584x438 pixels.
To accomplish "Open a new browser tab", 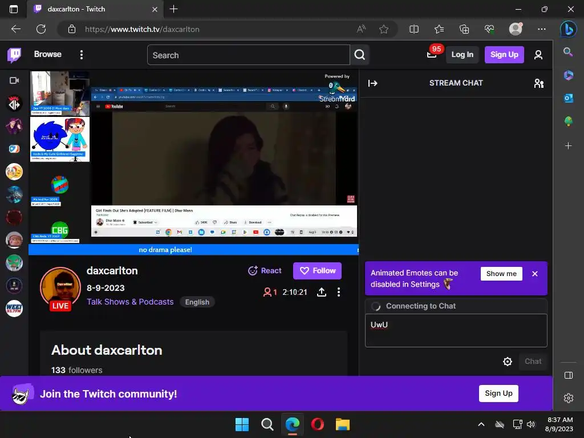I will (x=173, y=9).
